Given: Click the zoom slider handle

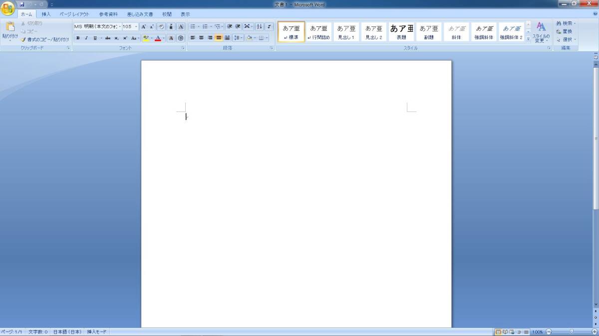Looking at the screenshot, I should tap(572, 332).
